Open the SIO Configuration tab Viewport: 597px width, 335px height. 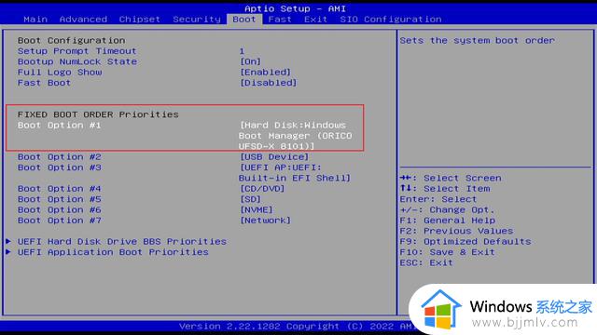click(x=391, y=19)
